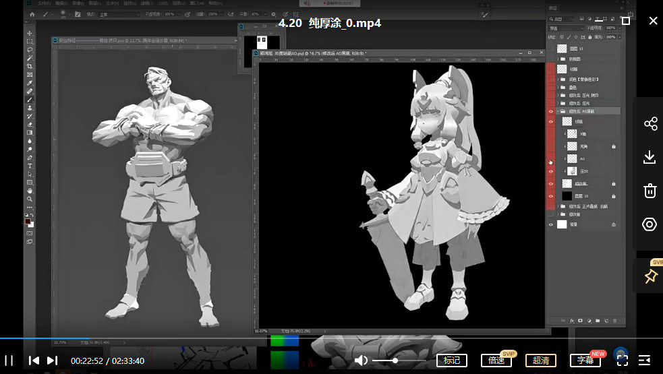Delete the video with the trash icon
This screenshot has height=374, width=663.
[x=650, y=191]
